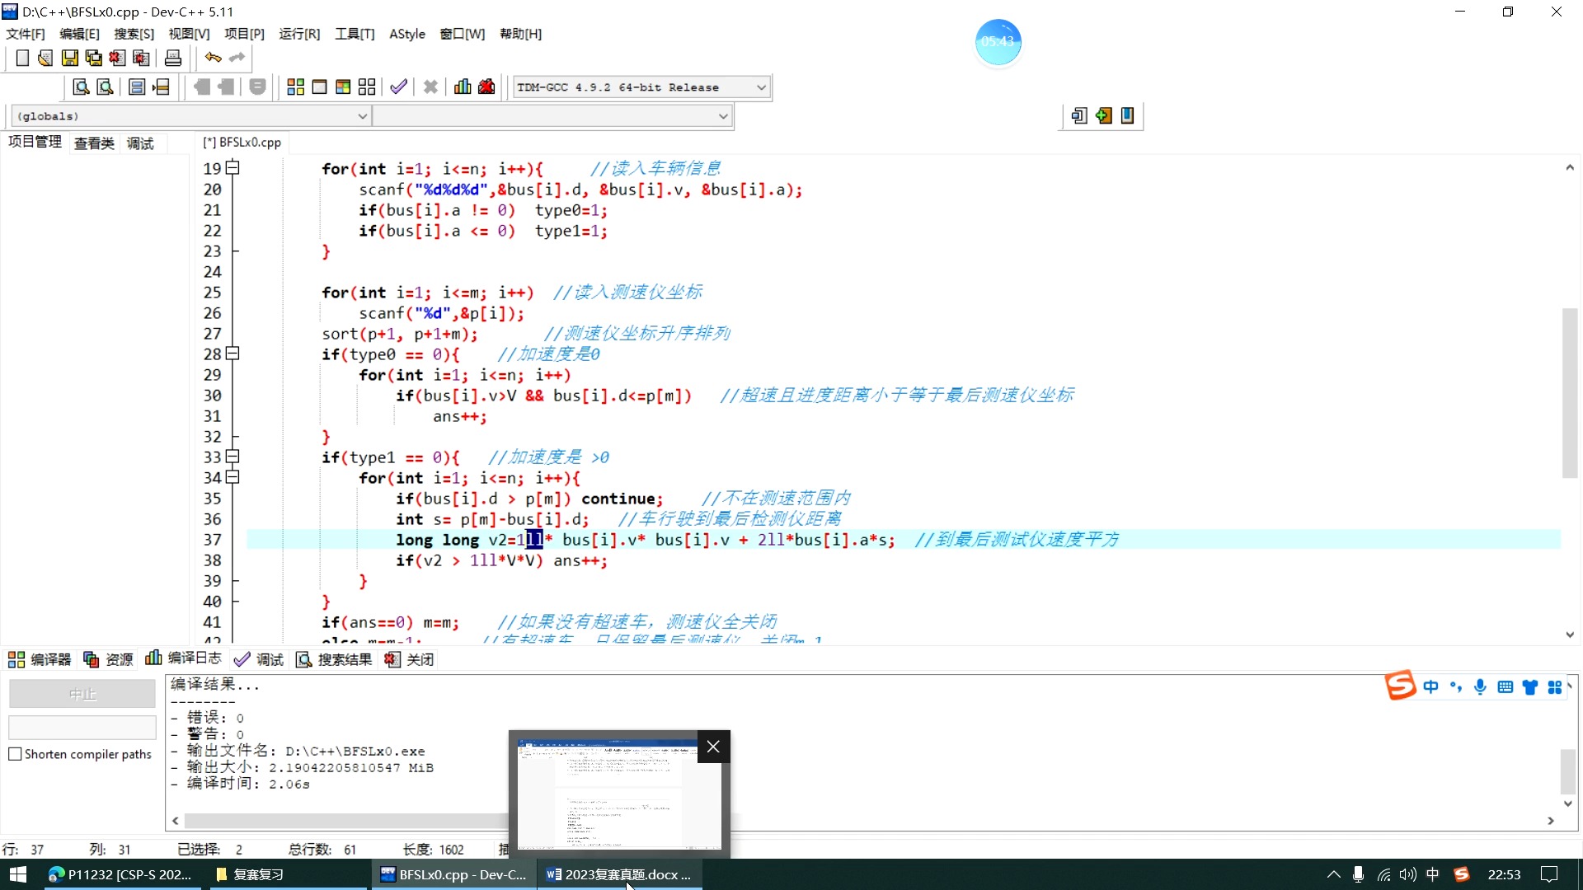Open the 复赛复习 folder taskbar button
This screenshot has height=890, width=1583.
point(289,874)
